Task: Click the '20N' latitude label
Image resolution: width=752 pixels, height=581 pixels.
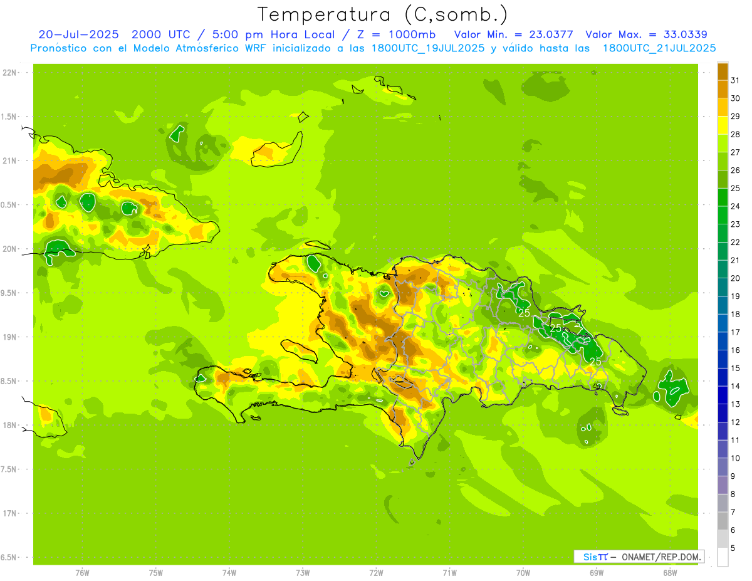Action: pyautogui.click(x=10, y=249)
